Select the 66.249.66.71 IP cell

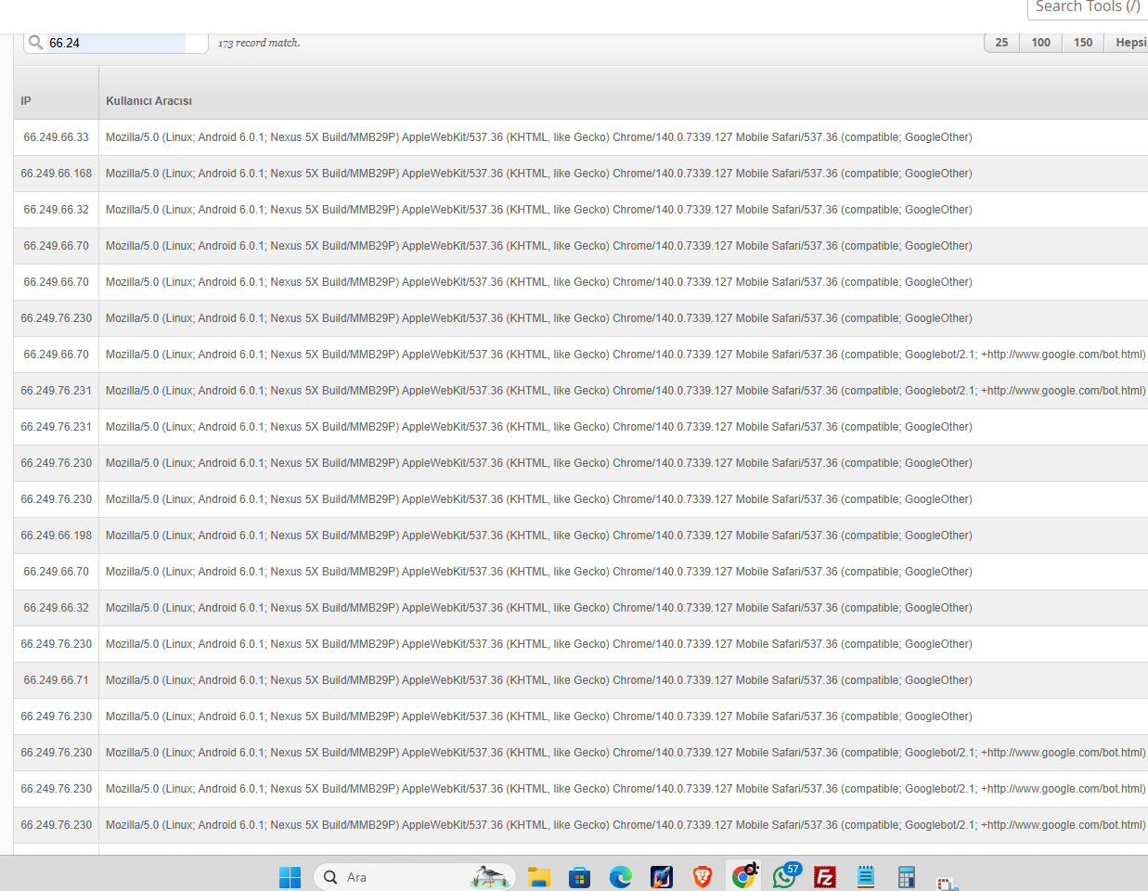(56, 680)
